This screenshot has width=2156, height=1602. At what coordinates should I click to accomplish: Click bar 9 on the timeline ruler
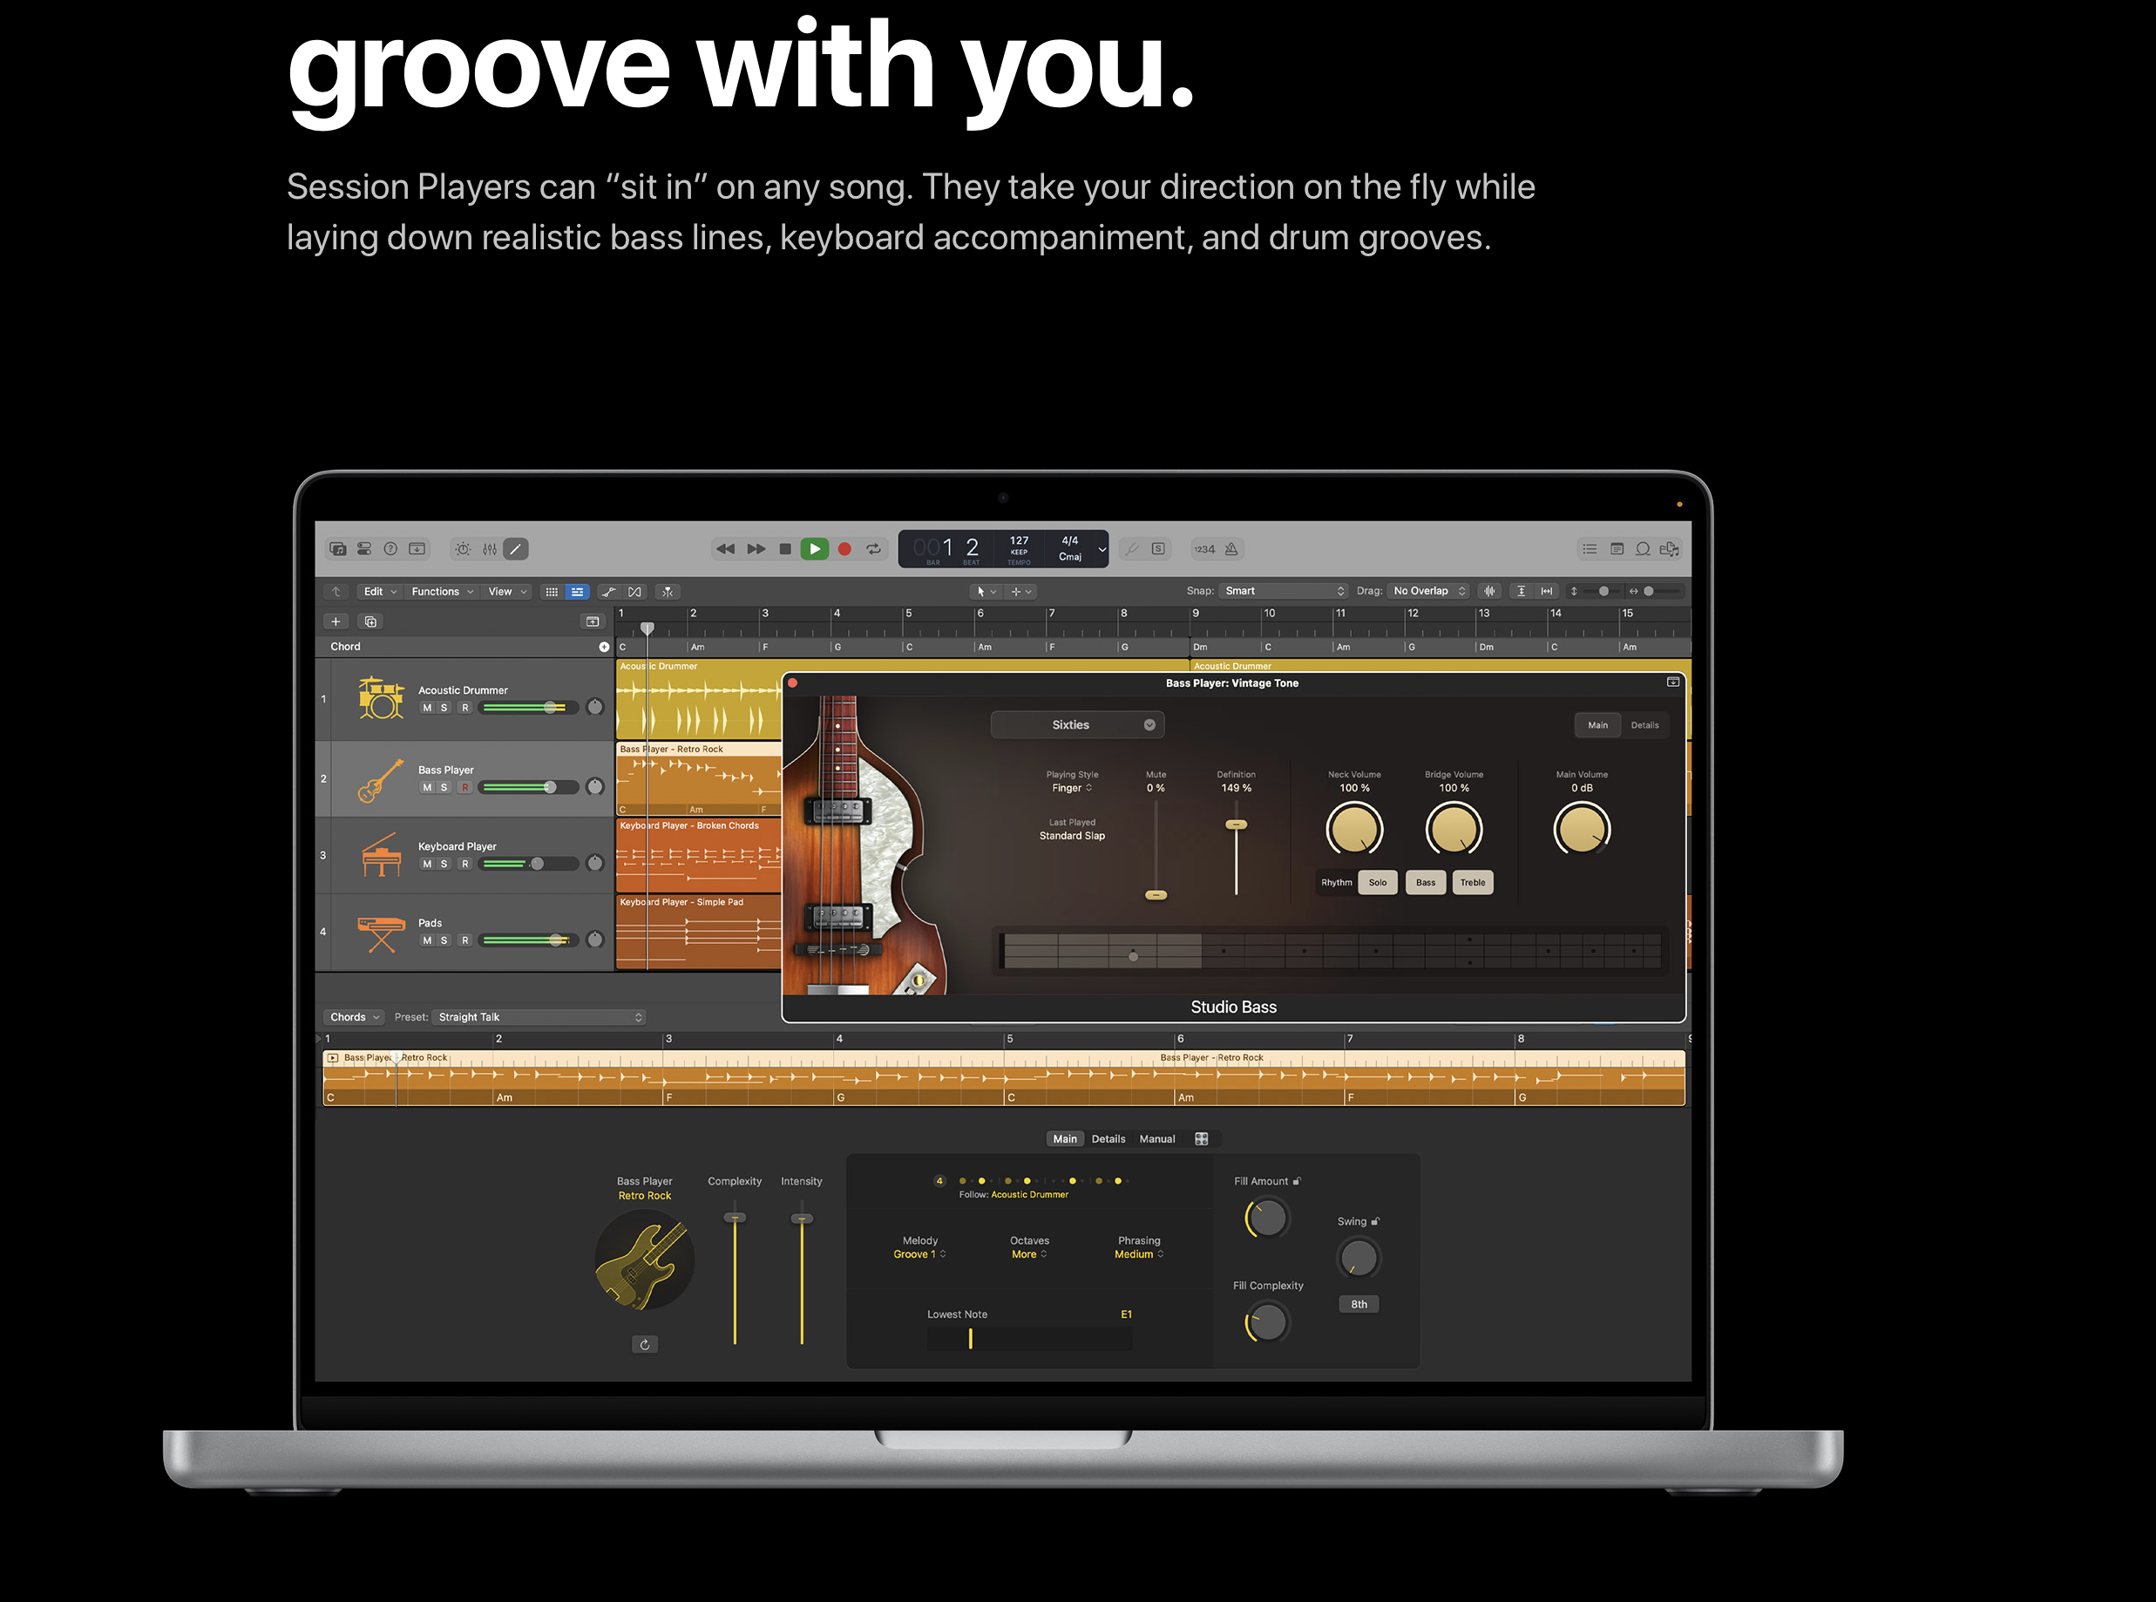(x=1197, y=614)
